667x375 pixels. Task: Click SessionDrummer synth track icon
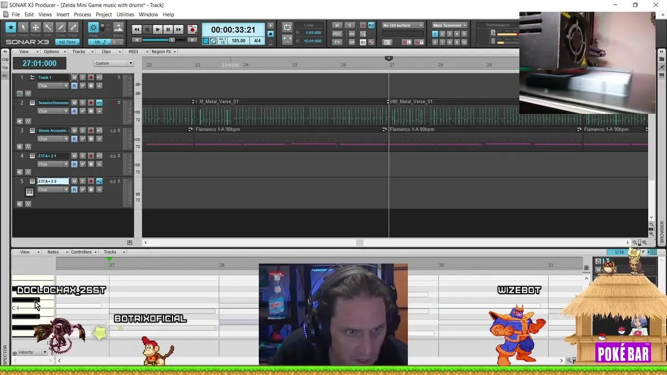tap(32, 103)
